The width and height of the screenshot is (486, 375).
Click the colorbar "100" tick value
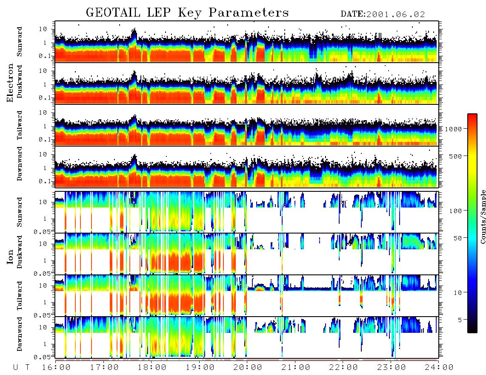(x=456, y=211)
